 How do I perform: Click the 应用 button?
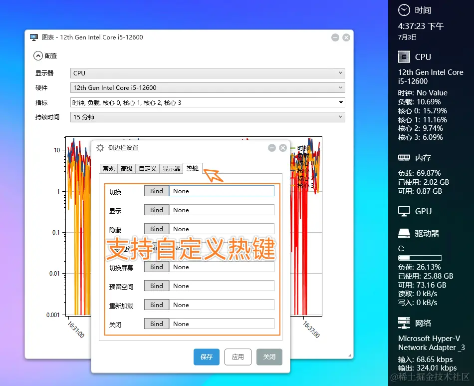click(238, 357)
